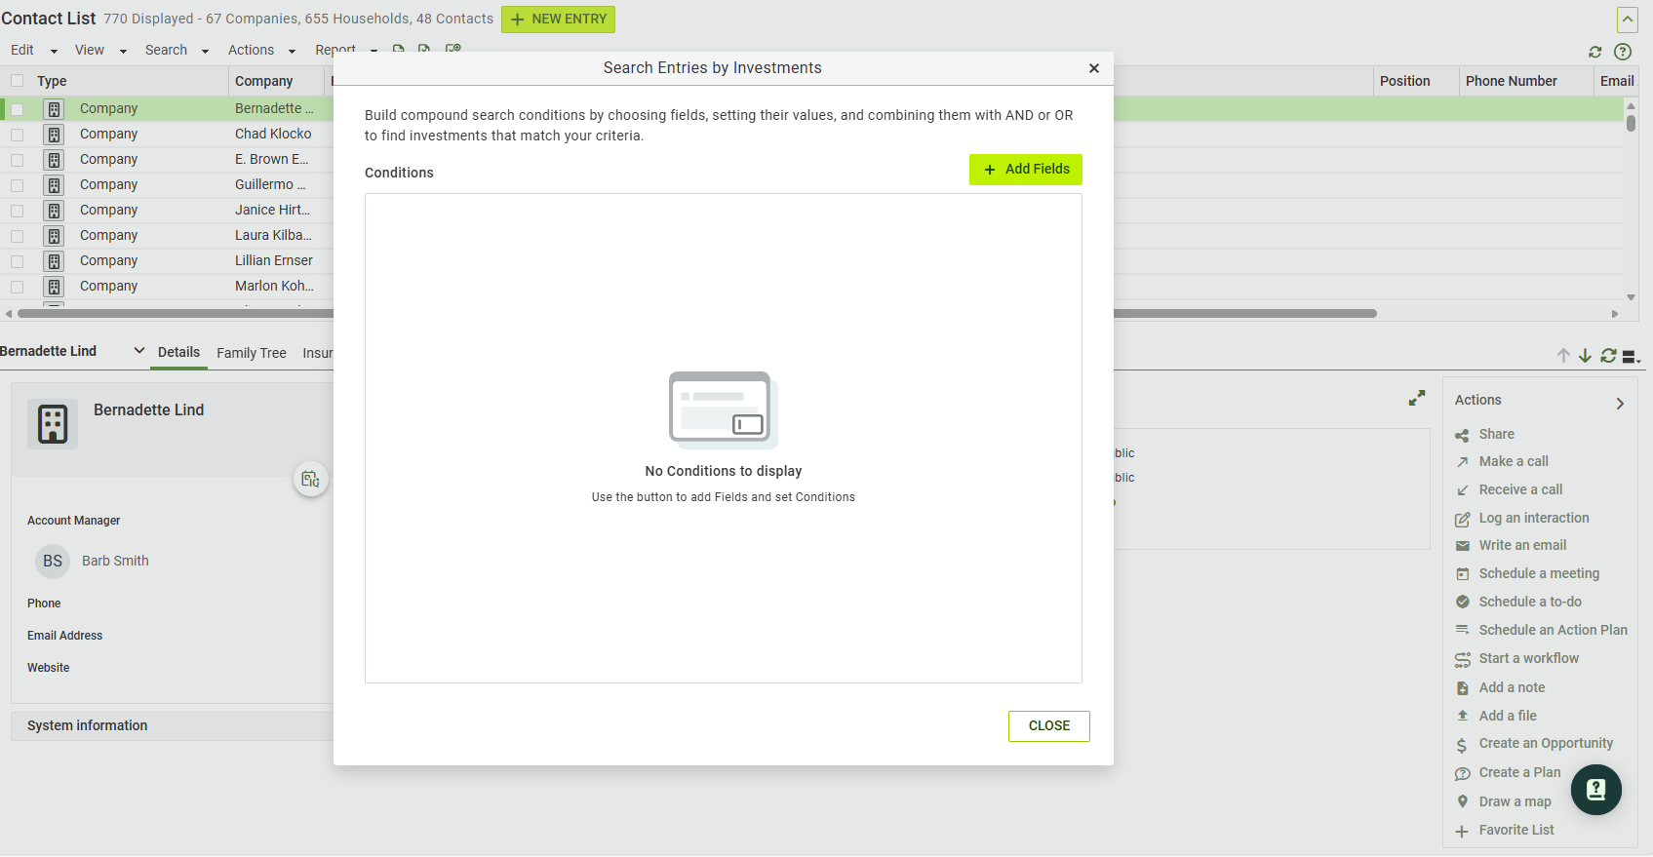Screen dimensions: 1653x857
Task: Click the Schedule a to-do checkmark icon
Action: tap(1462, 603)
